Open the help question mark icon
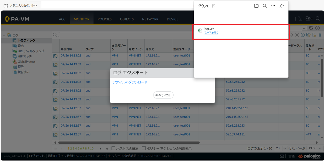 point(317,28)
